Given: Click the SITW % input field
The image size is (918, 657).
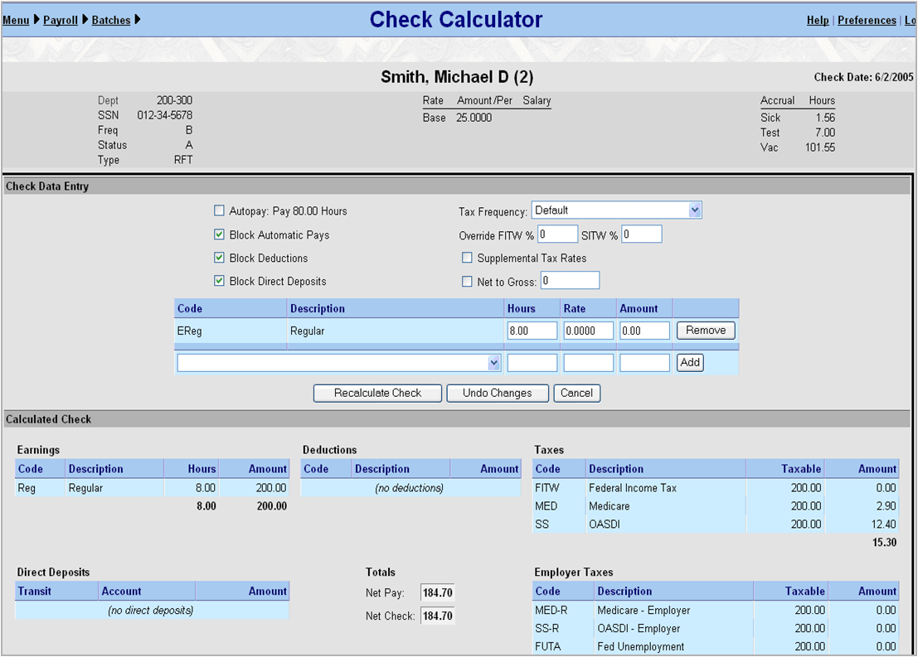Looking at the screenshot, I should click(x=642, y=234).
